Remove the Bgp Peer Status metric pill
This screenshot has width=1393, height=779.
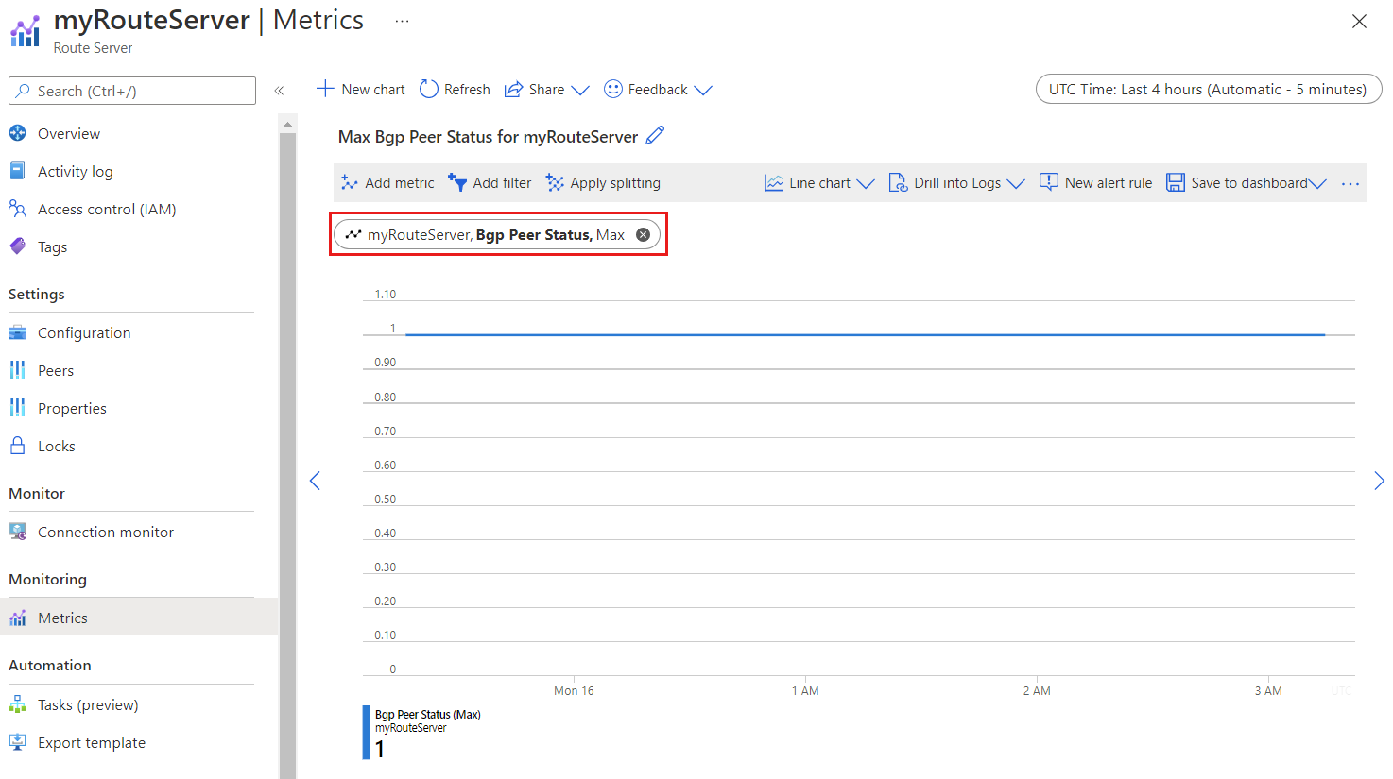pos(643,234)
